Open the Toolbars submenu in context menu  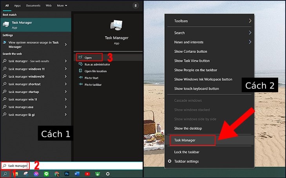(209, 21)
